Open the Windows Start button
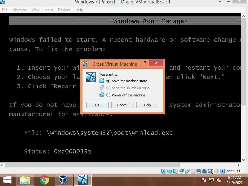 [x=7, y=180]
